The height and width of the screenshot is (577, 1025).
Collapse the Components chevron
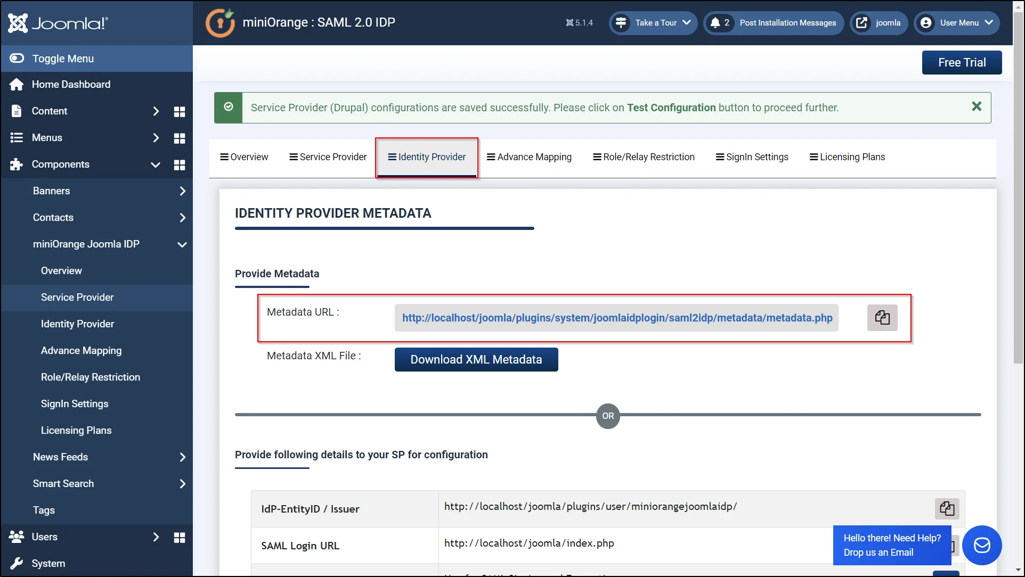tap(156, 164)
